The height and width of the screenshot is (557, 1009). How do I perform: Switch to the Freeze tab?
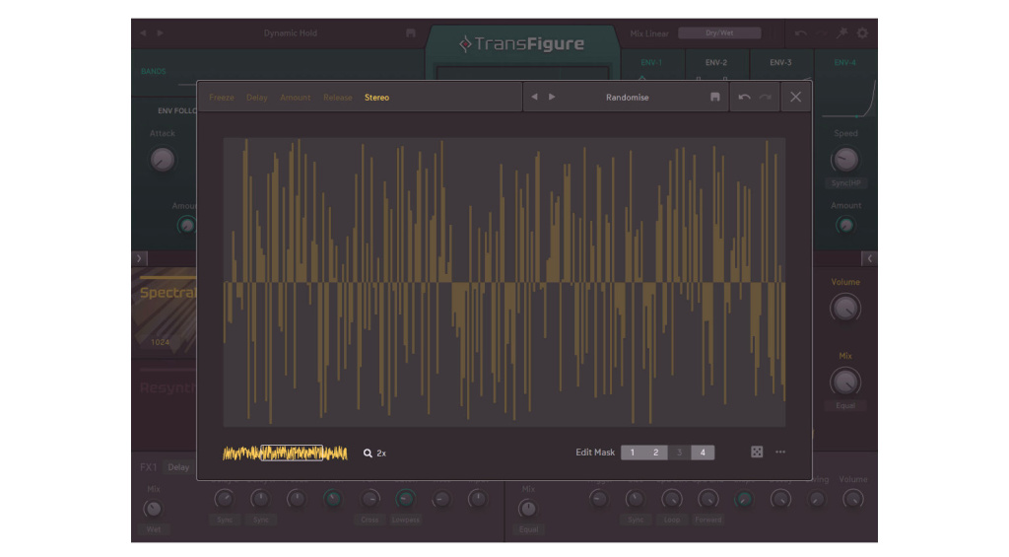(x=222, y=98)
